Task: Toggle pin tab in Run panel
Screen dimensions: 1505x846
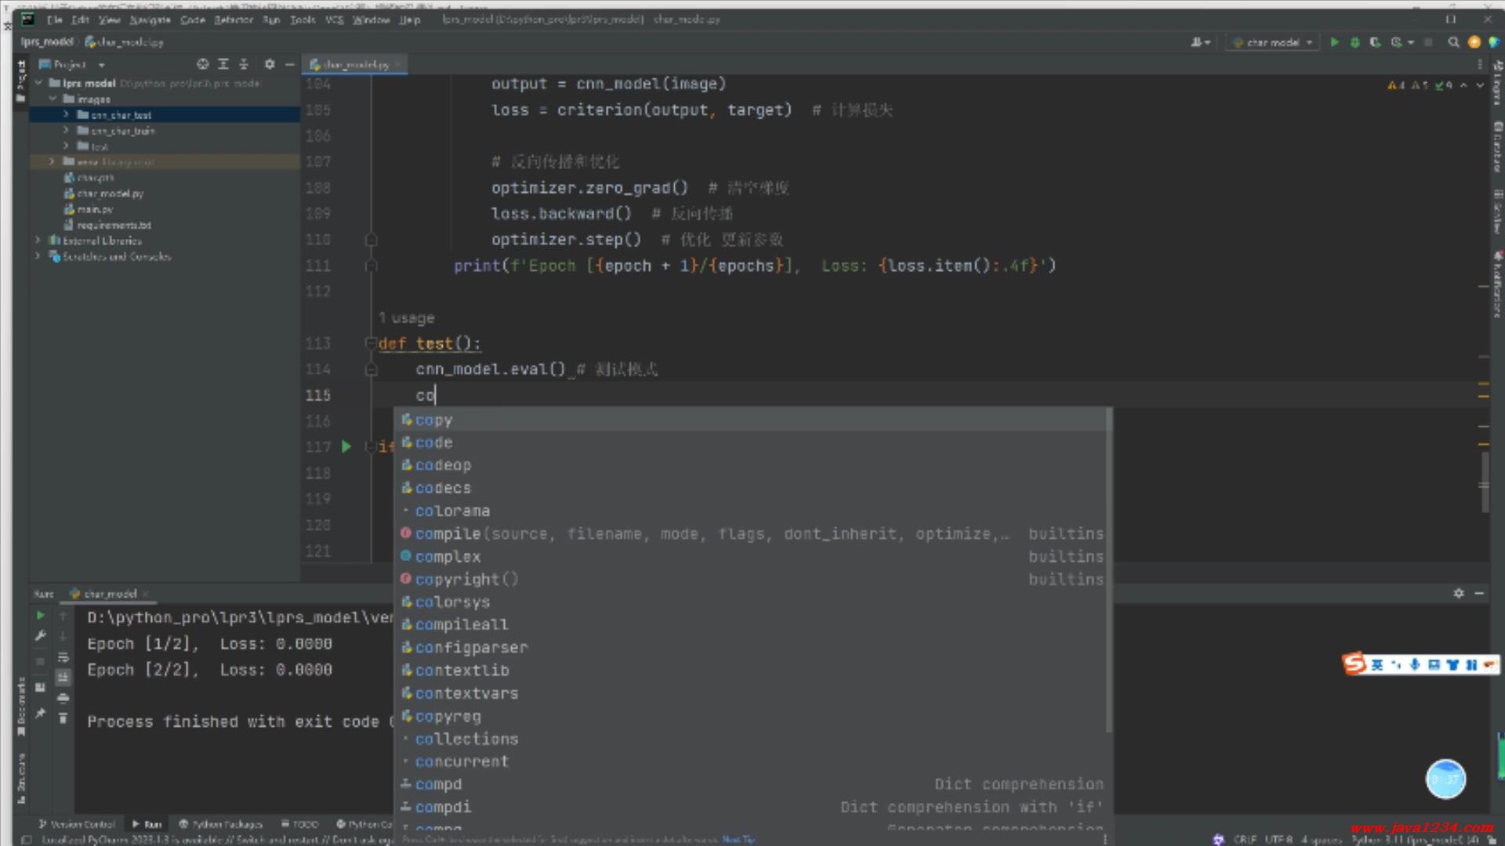Action: pyautogui.click(x=41, y=713)
